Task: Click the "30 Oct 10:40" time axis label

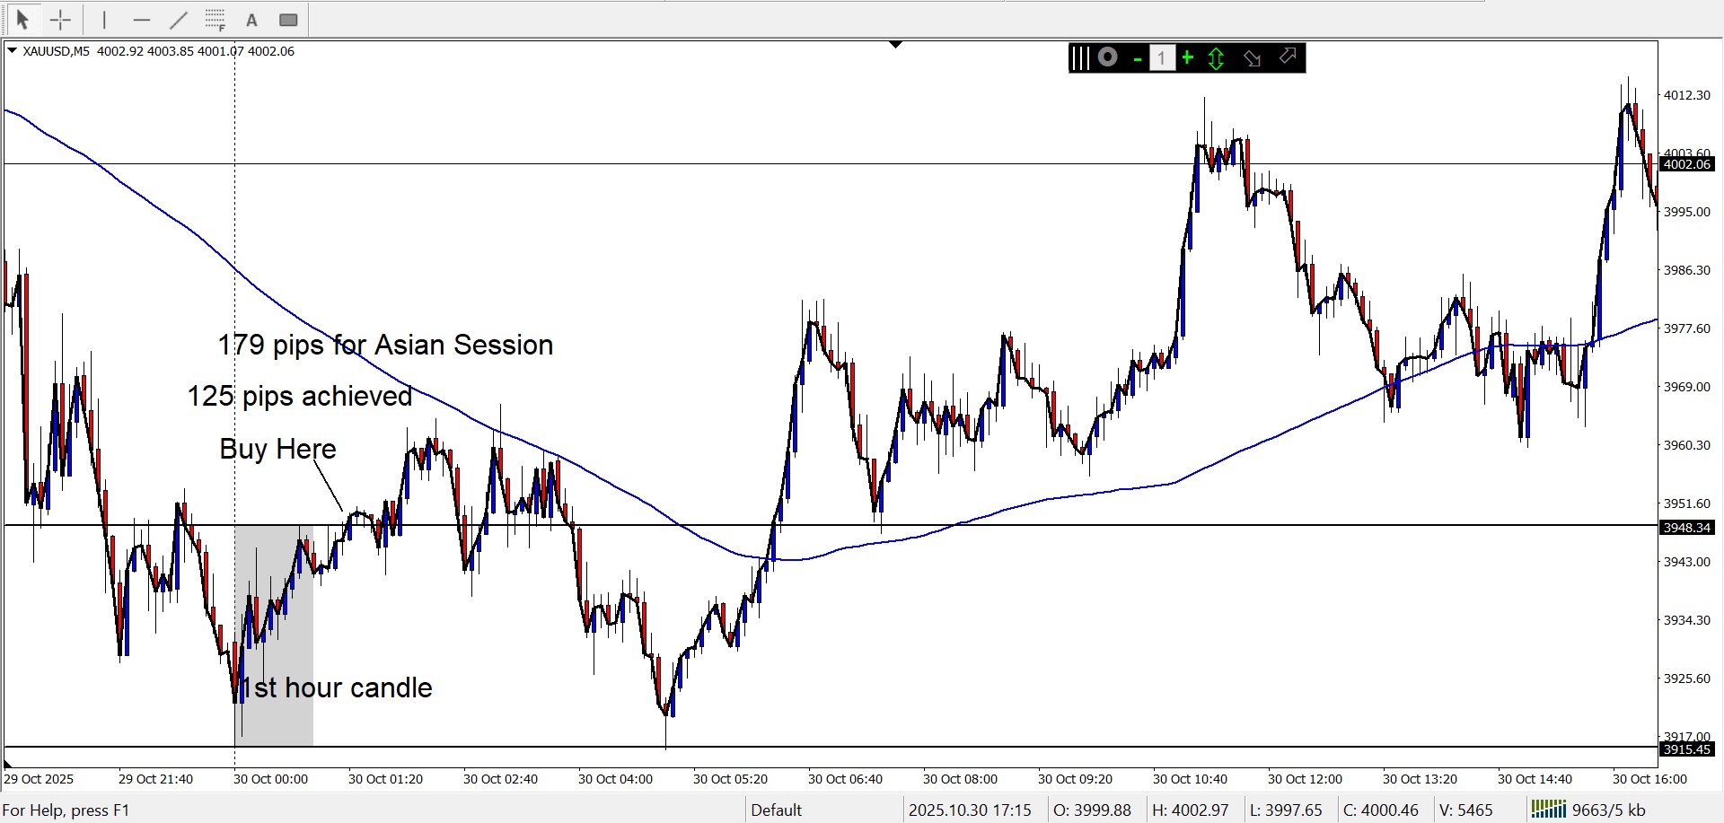Action: tap(1190, 779)
